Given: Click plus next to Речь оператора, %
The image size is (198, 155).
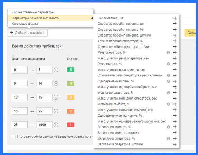Looking at the screenshot, I should (175, 52).
